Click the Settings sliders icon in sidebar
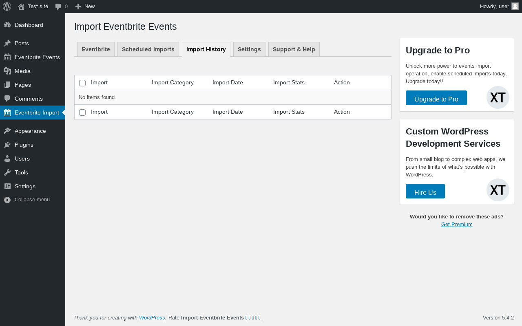This screenshot has width=522, height=326. click(7, 186)
